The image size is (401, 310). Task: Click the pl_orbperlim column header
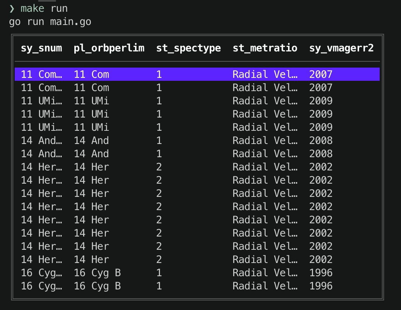pos(109,48)
